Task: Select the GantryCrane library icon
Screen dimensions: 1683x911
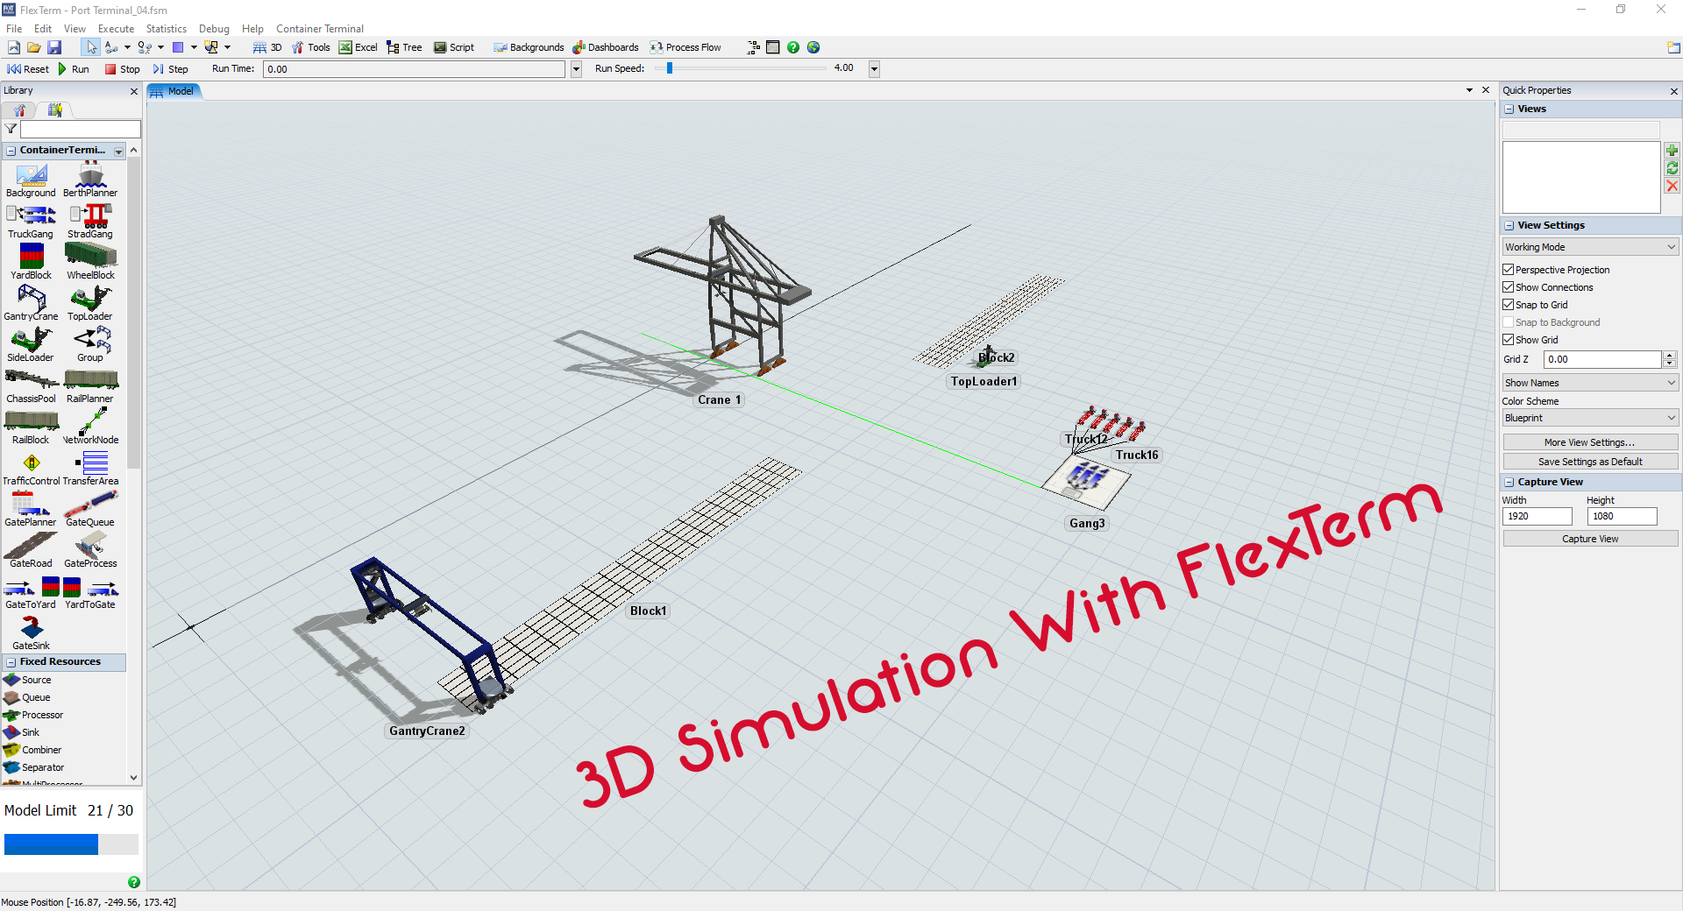Action: pyautogui.click(x=31, y=299)
